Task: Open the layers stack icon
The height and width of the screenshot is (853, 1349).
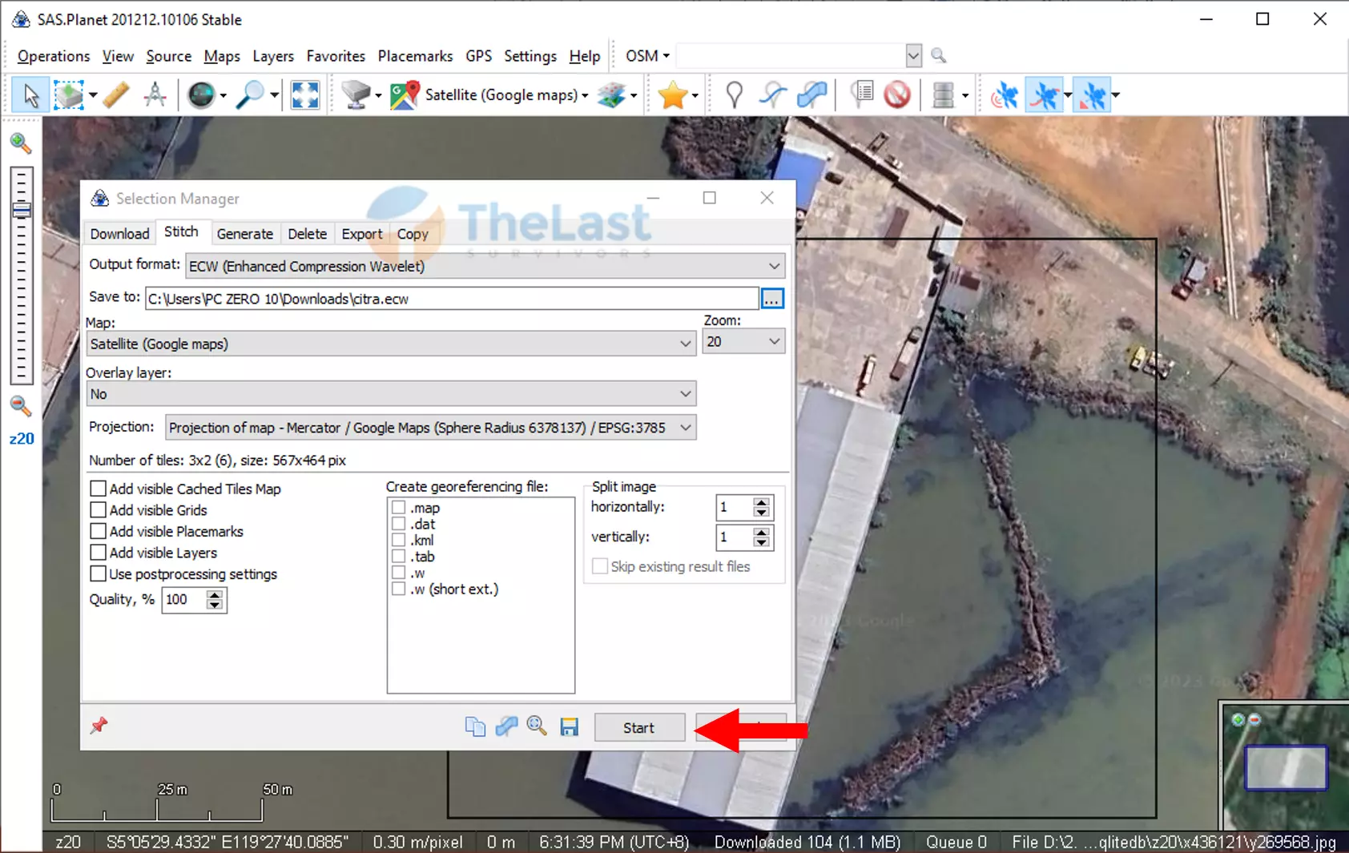Action: click(x=612, y=95)
